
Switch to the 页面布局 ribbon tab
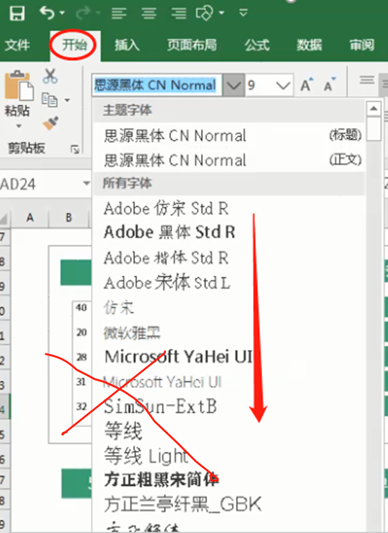click(x=192, y=45)
